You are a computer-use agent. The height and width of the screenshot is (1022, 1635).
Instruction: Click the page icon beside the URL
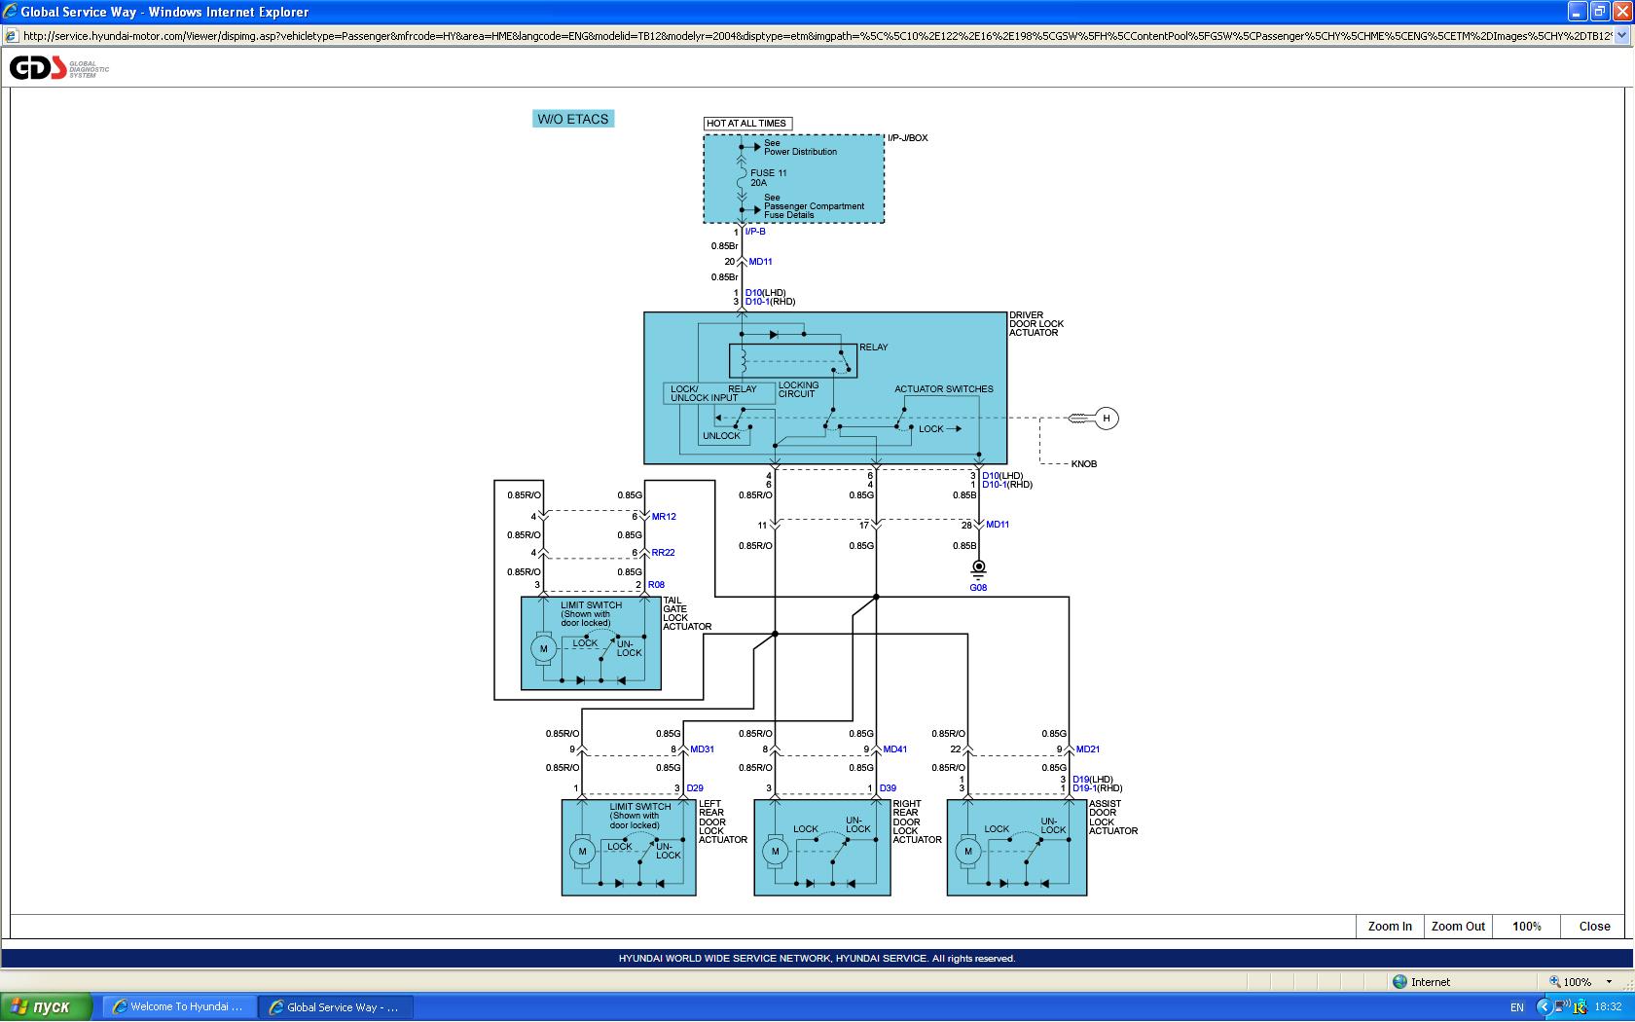pyautogui.click(x=12, y=36)
